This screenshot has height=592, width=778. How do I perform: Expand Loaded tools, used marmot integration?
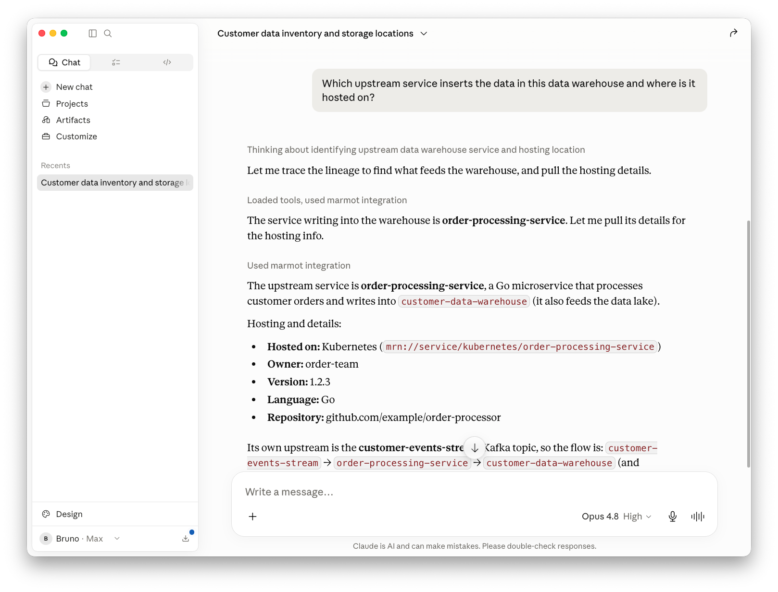click(327, 200)
